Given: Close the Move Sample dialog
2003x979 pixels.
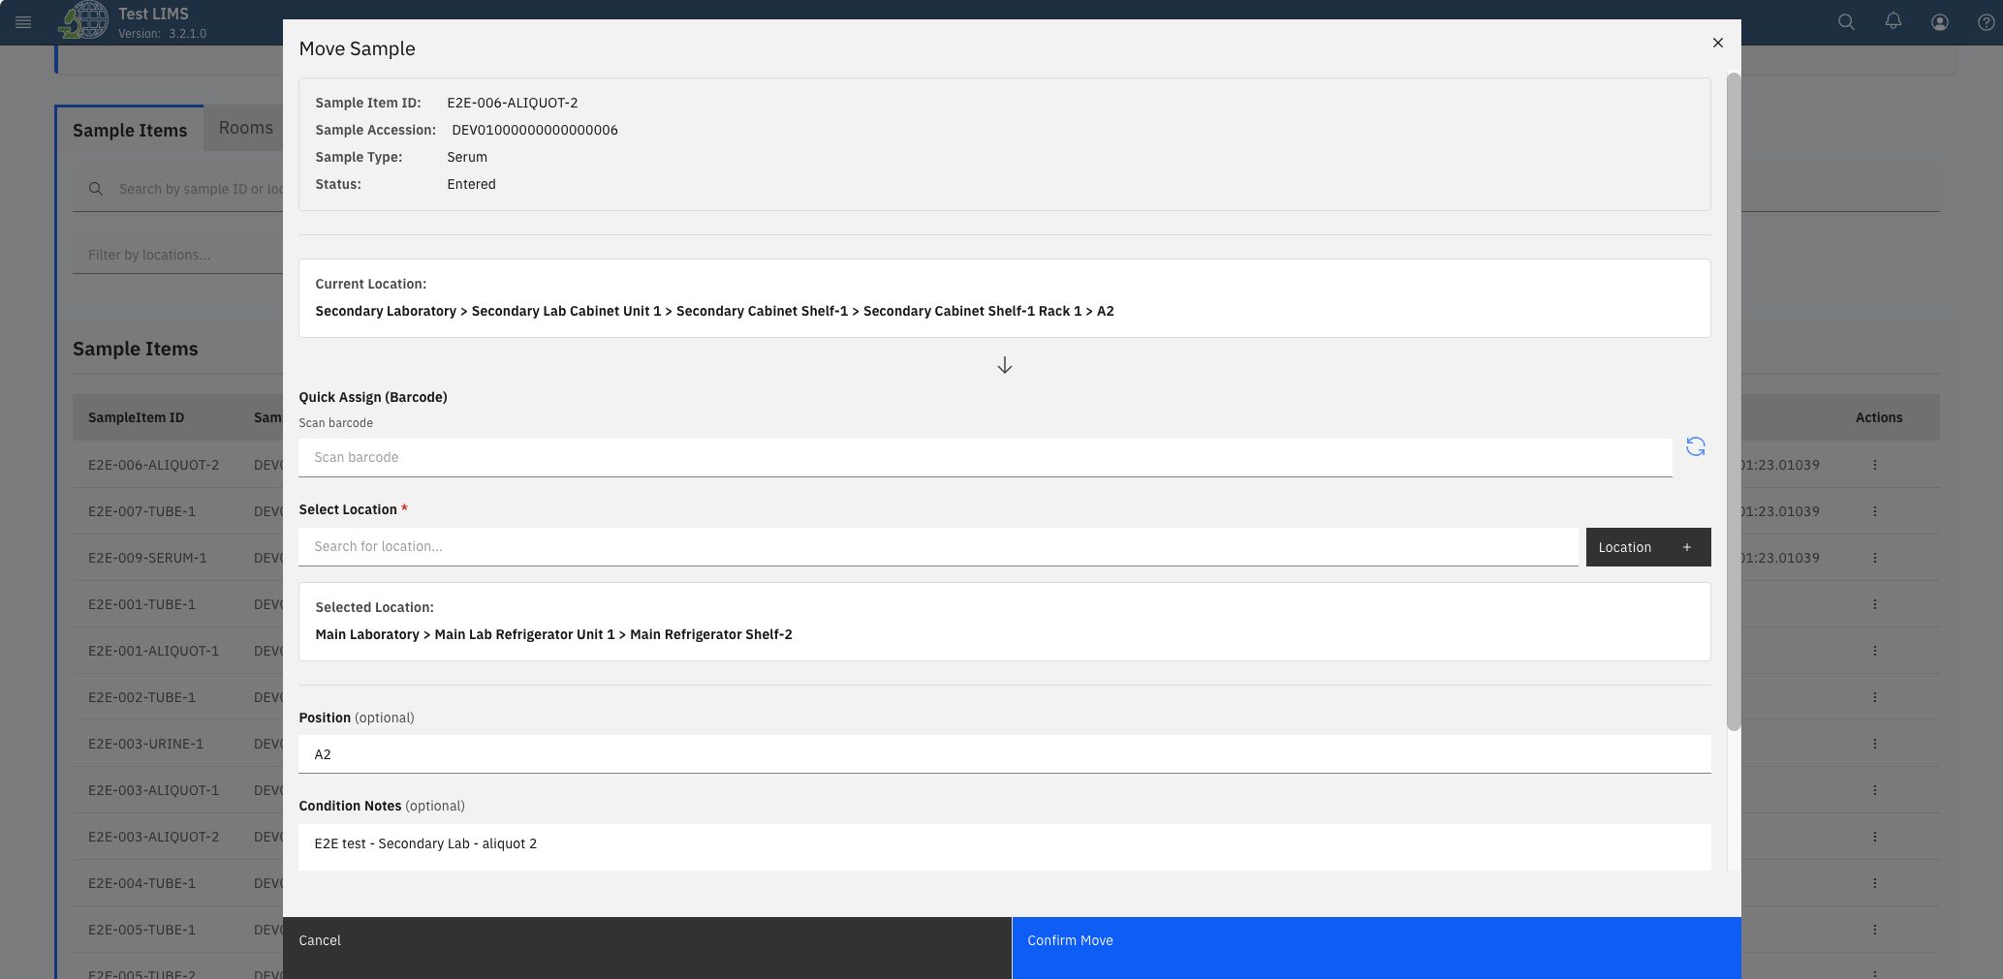Looking at the screenshot, I should coord(1717,43).
